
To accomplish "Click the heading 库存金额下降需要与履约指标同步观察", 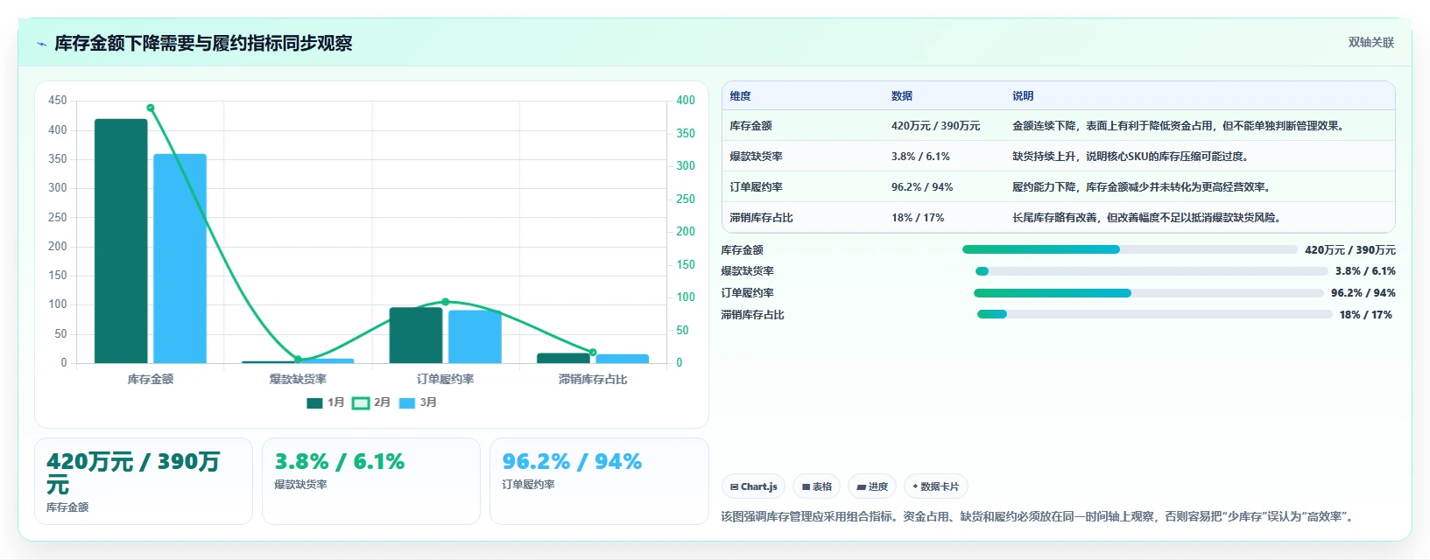I will pos(203,44).
